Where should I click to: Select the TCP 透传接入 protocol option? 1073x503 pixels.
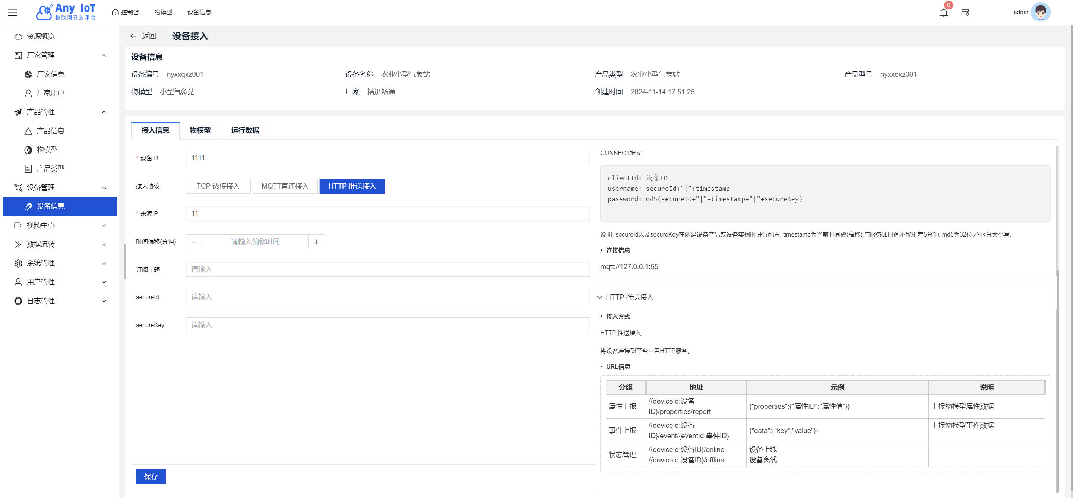coord(218,186)
